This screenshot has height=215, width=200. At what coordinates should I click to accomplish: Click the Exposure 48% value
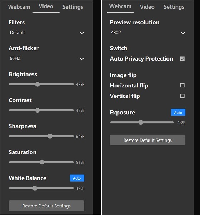tap(181, 123)
